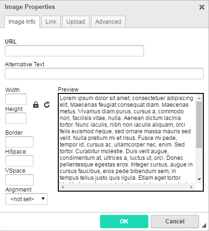Grab the dialog resize handle corner
209x231 pixels.
[204, 225]
